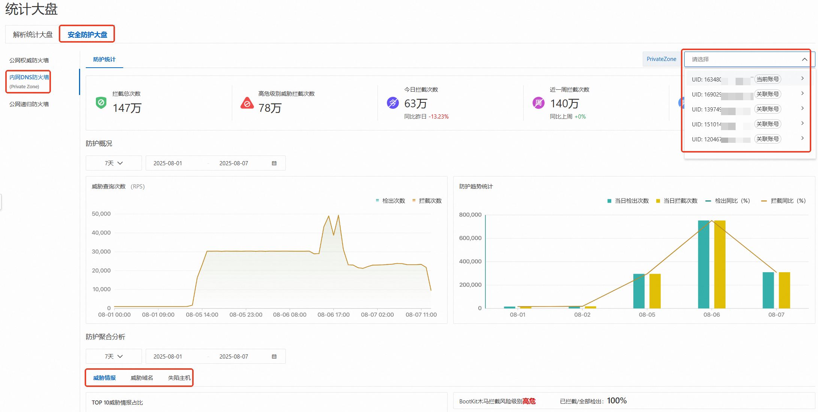Open the 7天 dropdown under 防护概况

113,163
